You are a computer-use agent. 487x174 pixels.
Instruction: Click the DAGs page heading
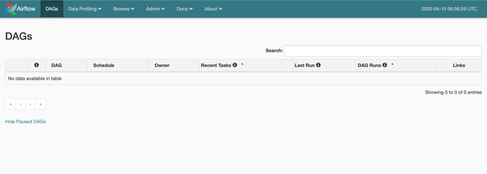click(x=19, y=36)
